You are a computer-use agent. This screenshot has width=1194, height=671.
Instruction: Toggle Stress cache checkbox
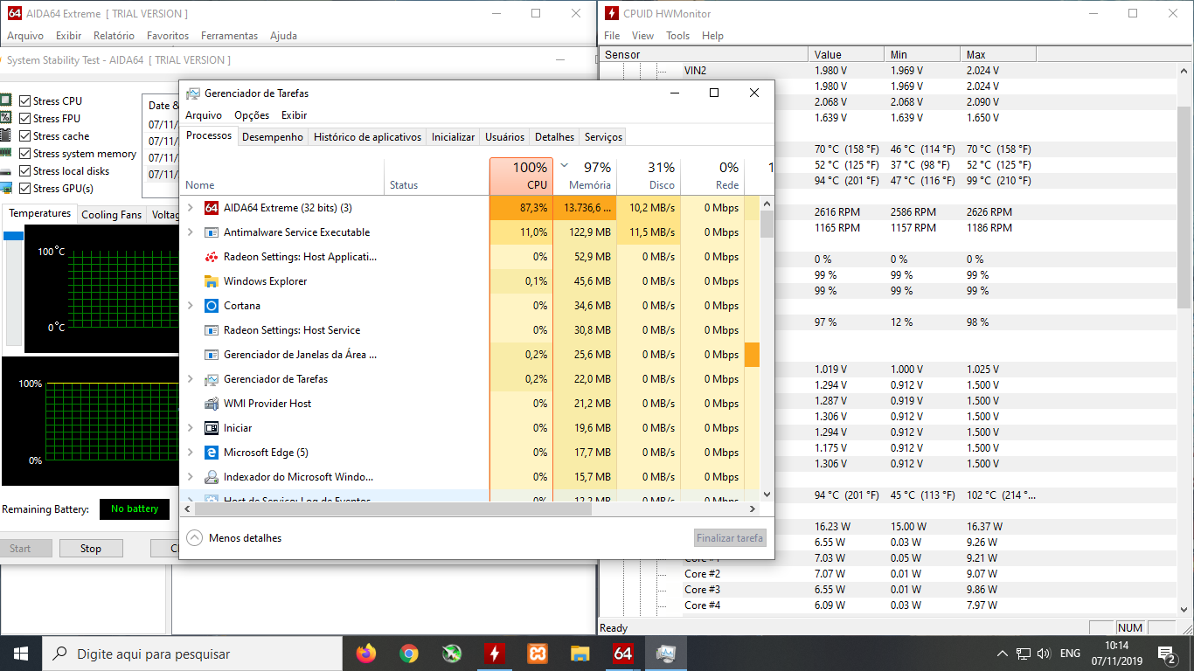coord(25,136)
